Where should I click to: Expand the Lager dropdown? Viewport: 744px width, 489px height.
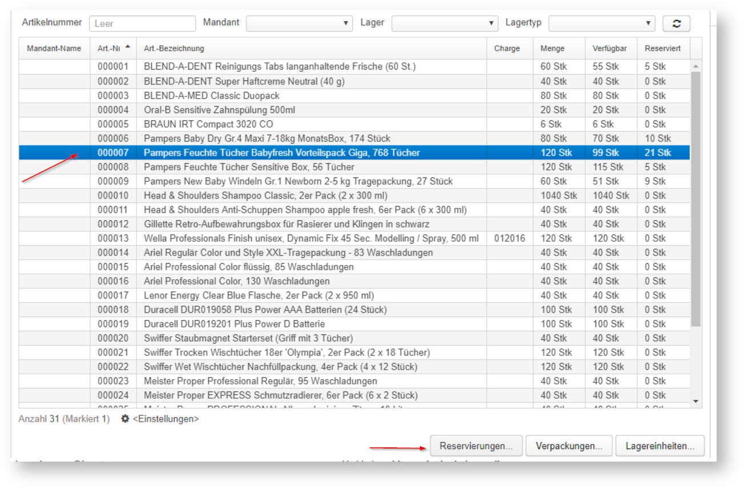(x=445, y=23)
